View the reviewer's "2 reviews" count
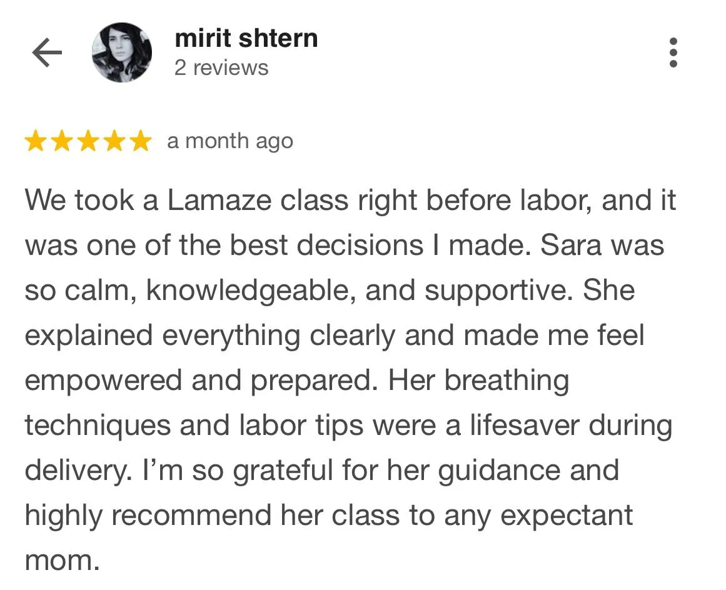Image resolution: width=726 pixels, height=590 pixels. point(221,67)
